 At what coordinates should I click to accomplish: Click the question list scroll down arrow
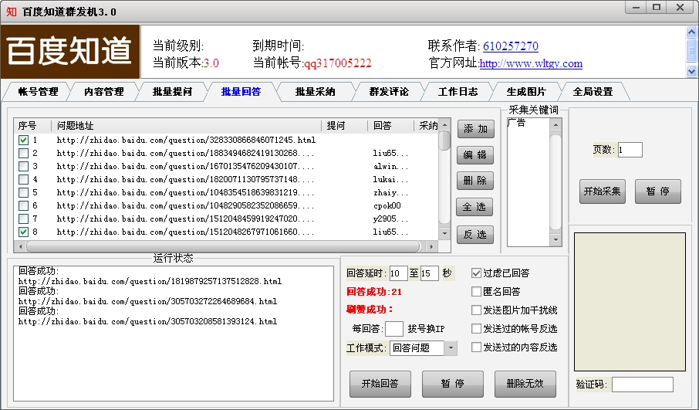444,233
